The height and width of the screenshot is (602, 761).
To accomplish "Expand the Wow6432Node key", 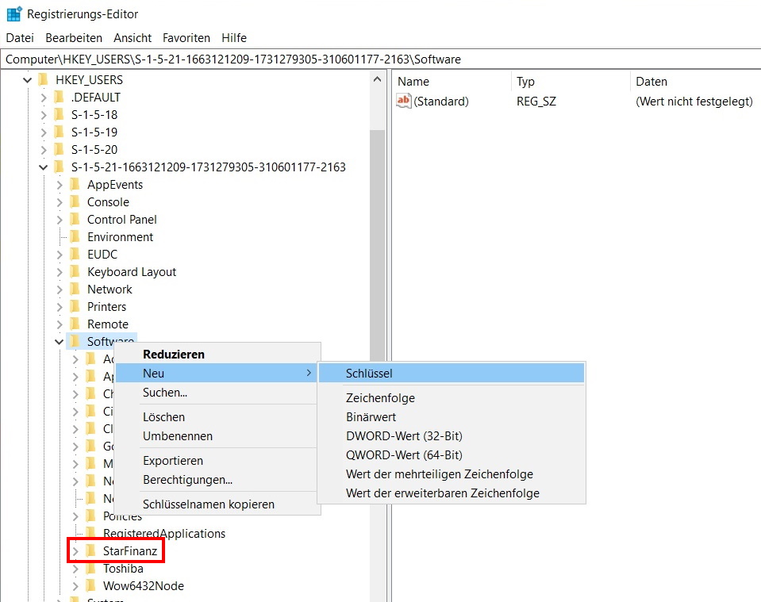I will pos(75,586).
